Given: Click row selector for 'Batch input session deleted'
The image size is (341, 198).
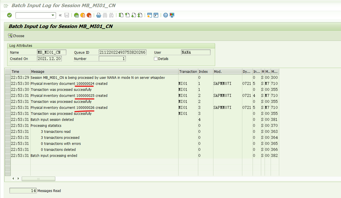Looking at the screenshot, I should click(8, 120).
